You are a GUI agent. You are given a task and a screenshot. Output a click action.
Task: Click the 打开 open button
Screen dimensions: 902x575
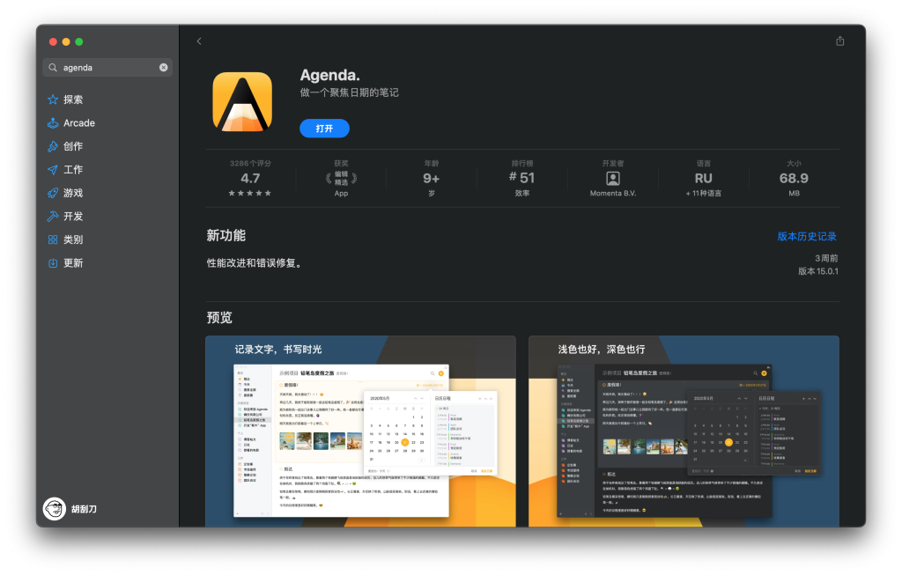324,129
